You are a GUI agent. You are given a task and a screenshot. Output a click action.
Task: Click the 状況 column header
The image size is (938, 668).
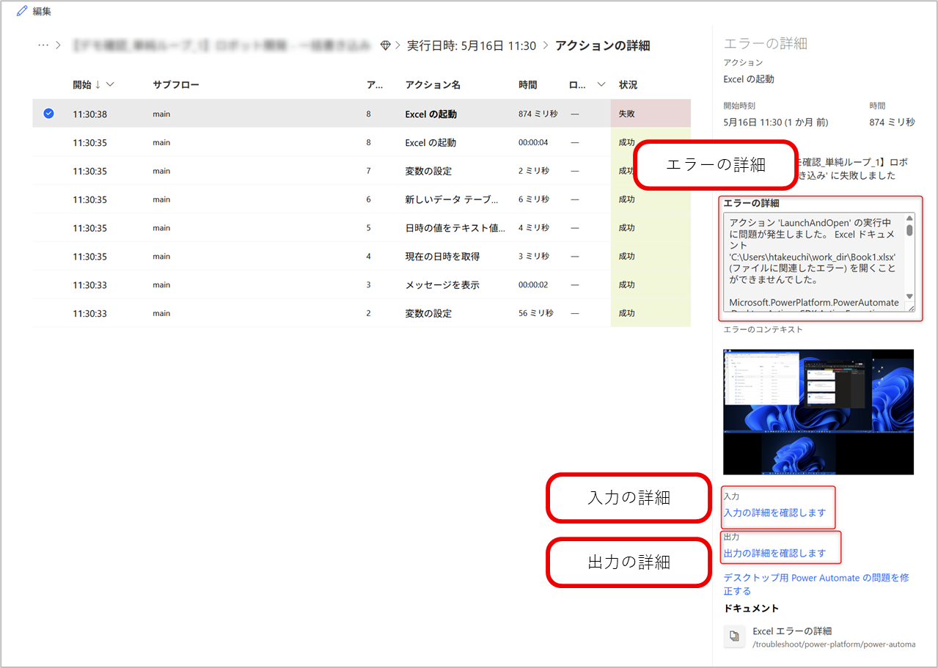(x=628, y=84)
